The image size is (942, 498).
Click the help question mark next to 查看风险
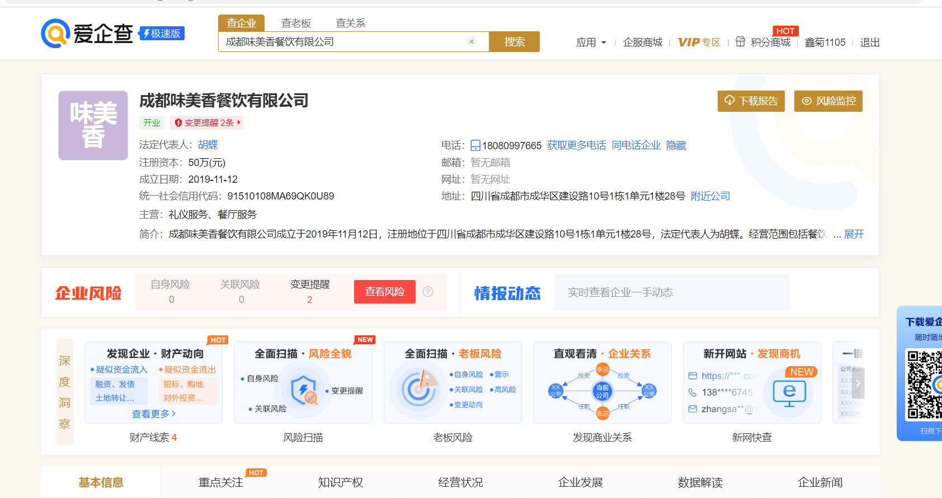pyautogui.click(x=428, y=292)
